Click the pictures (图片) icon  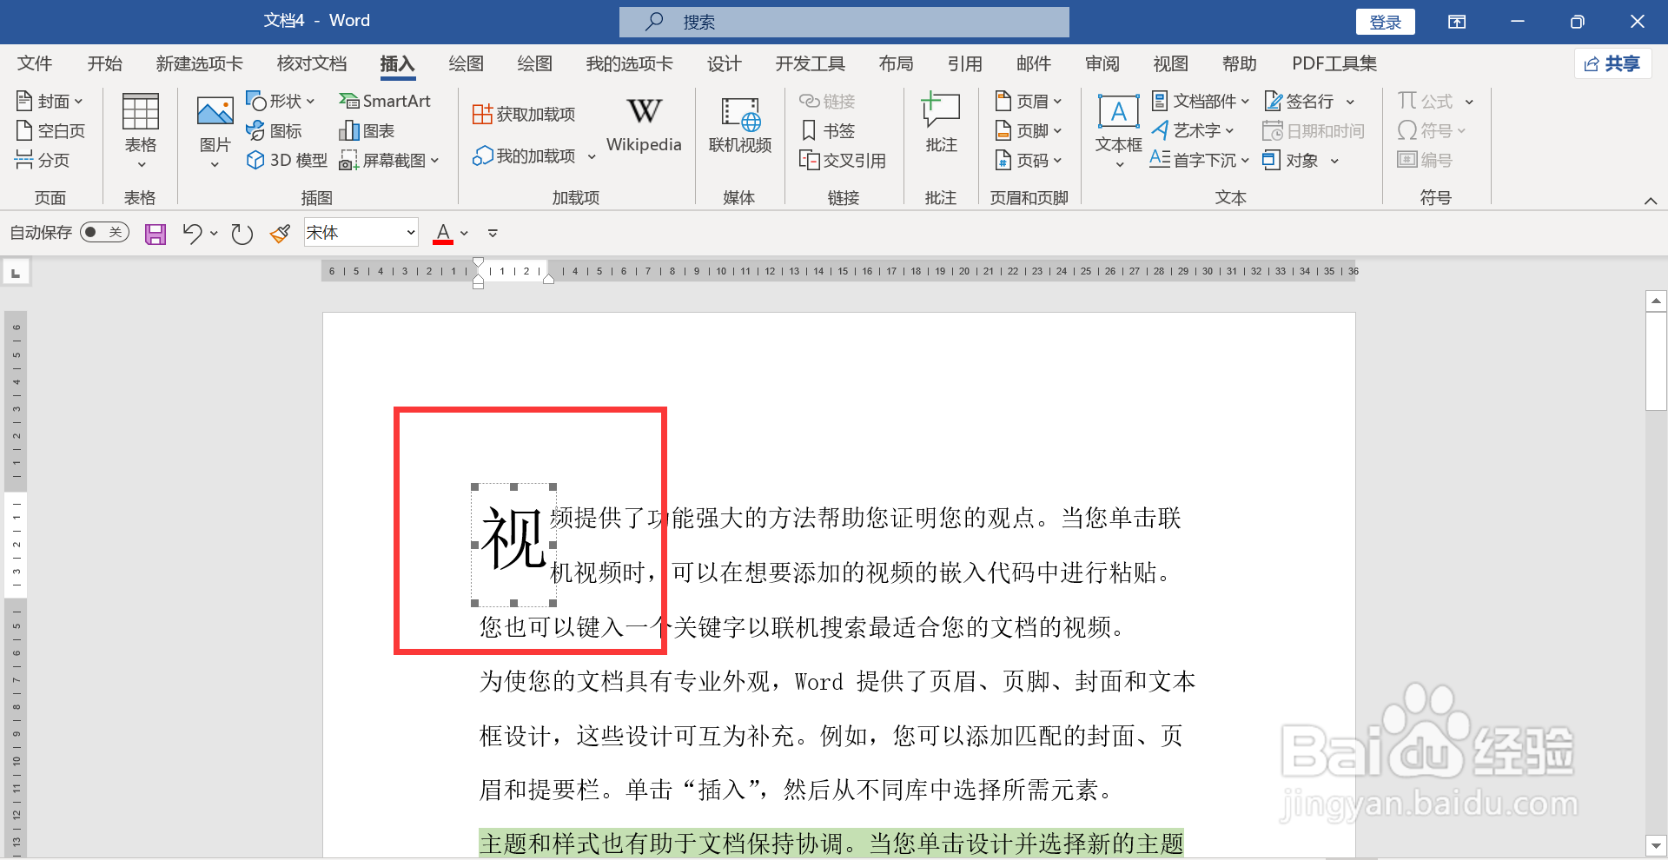point(215,112)
